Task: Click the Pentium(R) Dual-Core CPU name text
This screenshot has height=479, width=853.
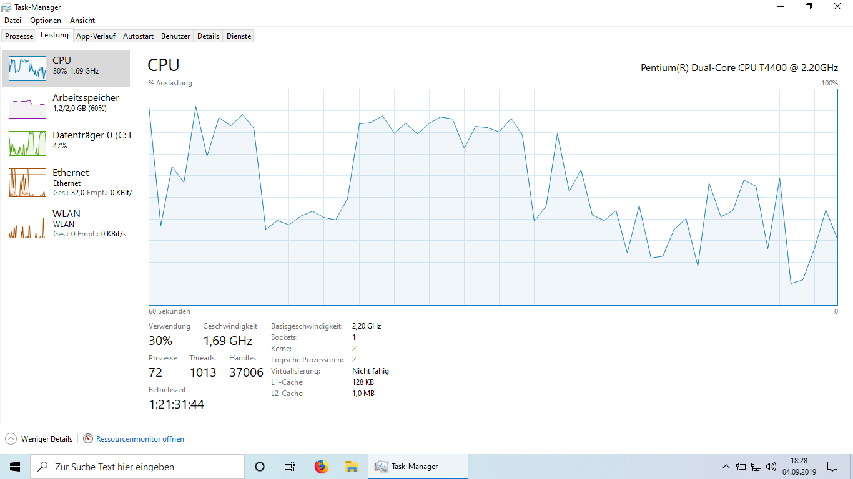Action: [x=739, y=68]
